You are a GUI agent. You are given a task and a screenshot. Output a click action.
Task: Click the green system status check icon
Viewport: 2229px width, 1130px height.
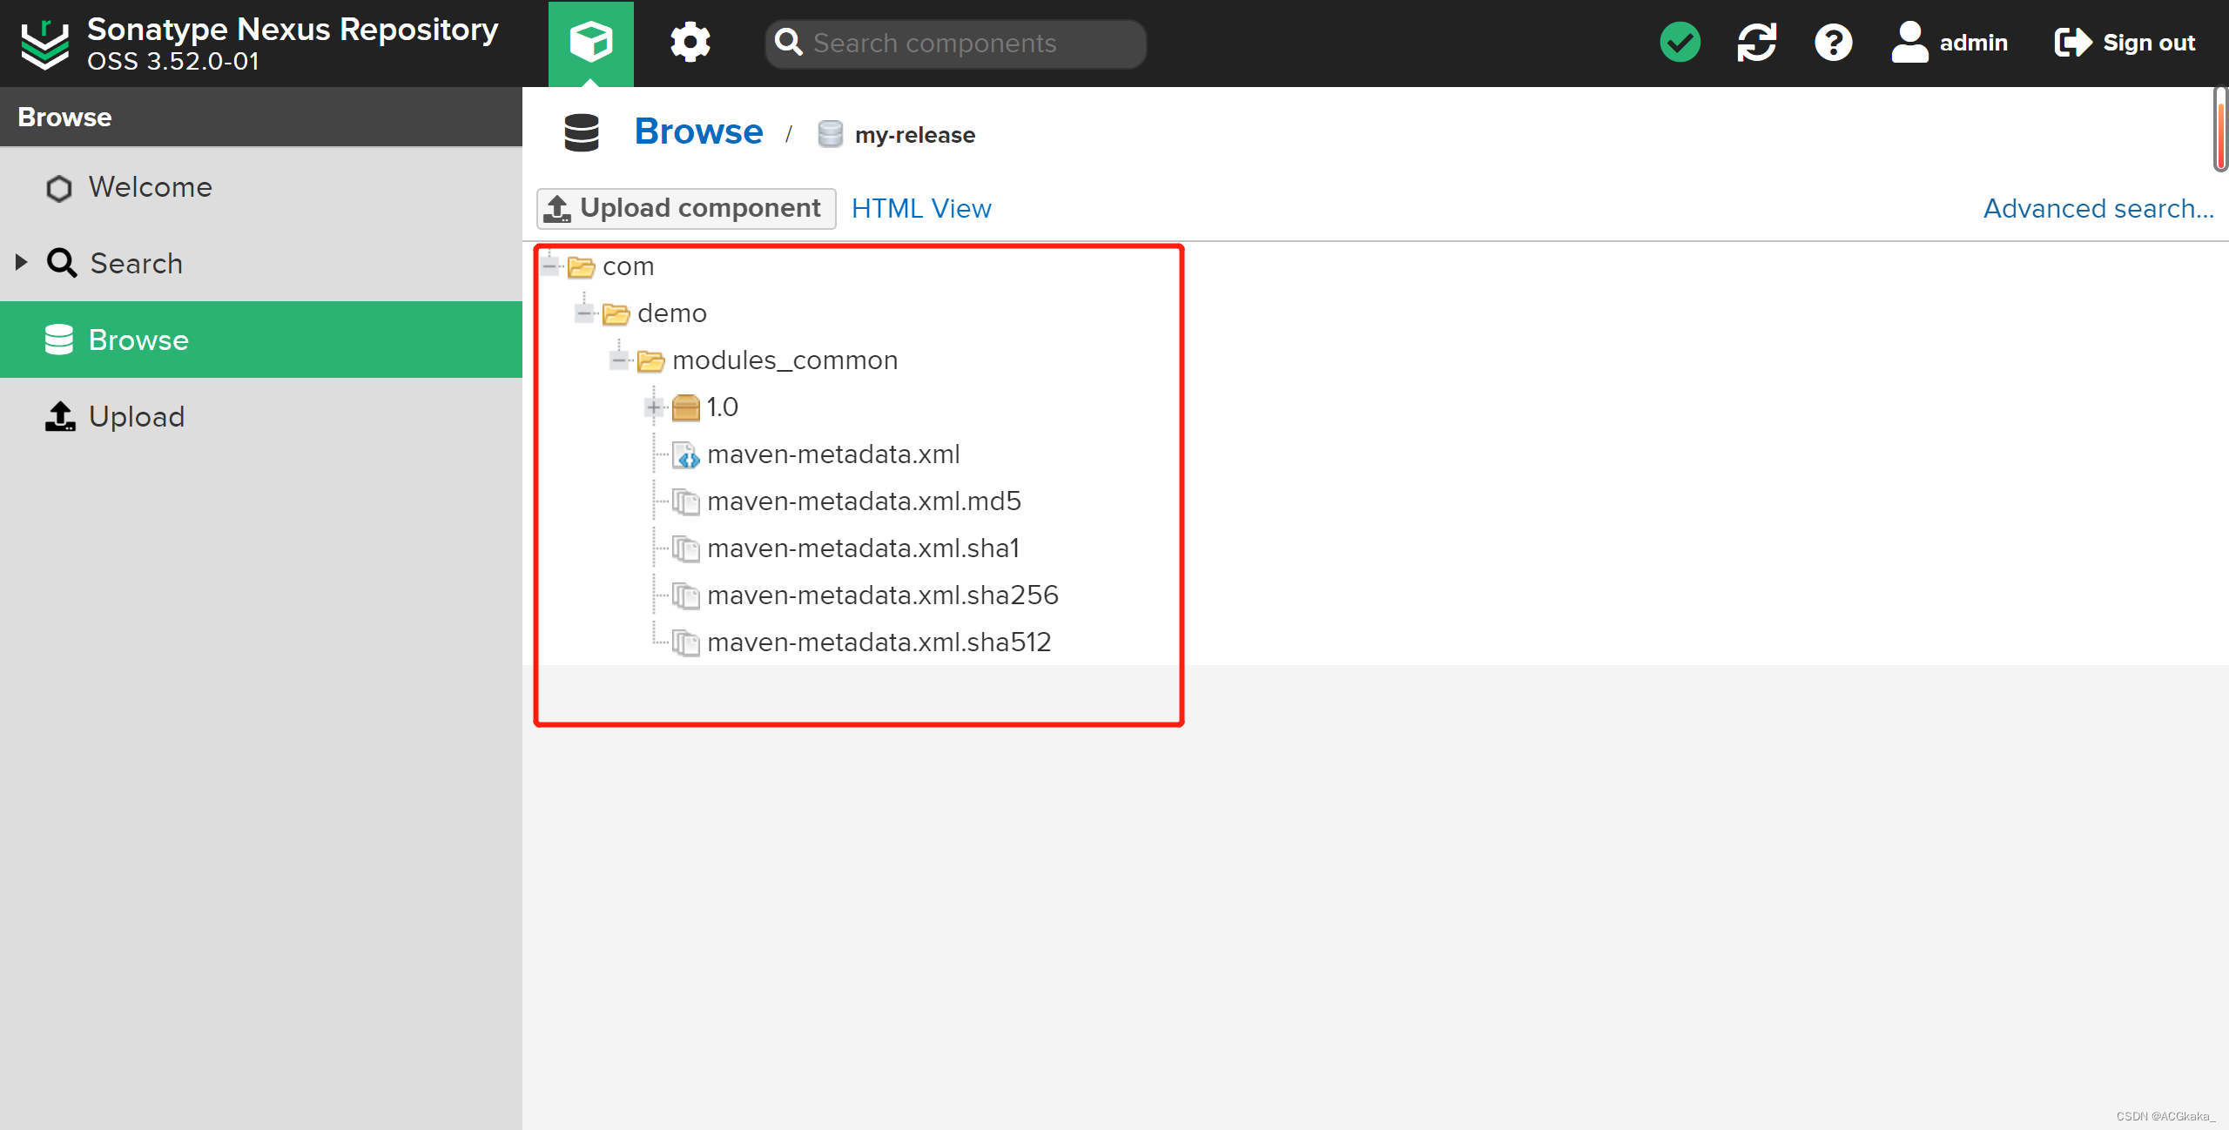coord(1680,42)
